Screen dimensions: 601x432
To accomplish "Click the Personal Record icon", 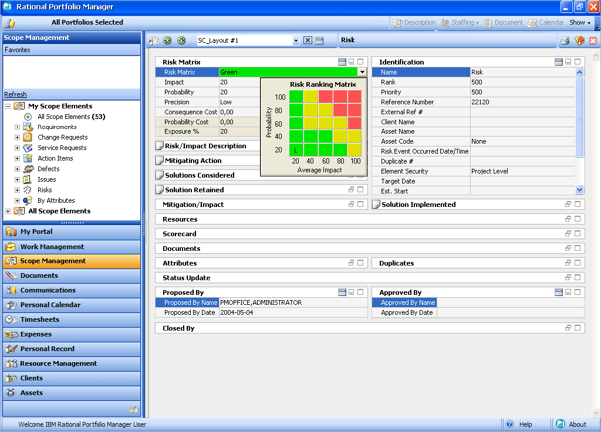I will point(12,349).
